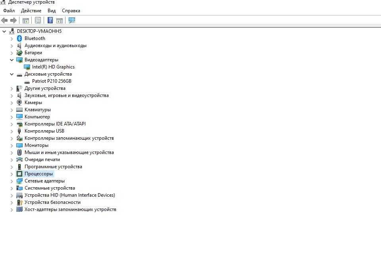
Task: Click the battery icon for Батареи
Action: (x=19, y=53)
